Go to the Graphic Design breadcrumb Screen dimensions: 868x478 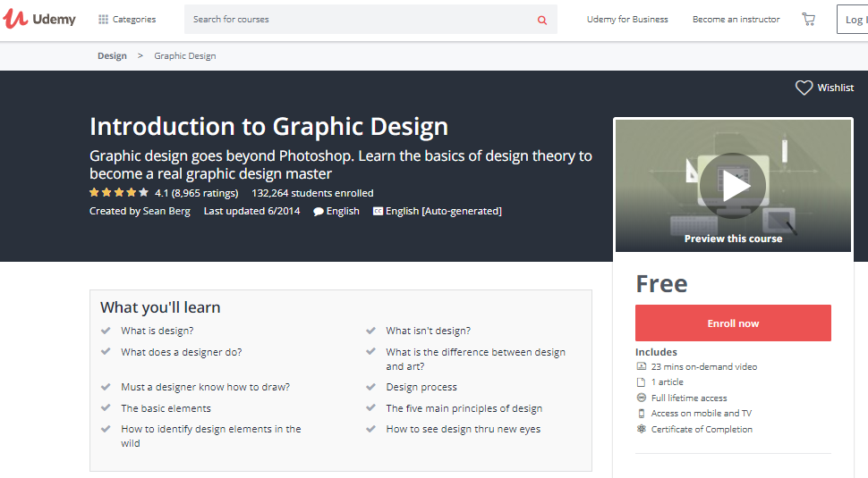185,55
